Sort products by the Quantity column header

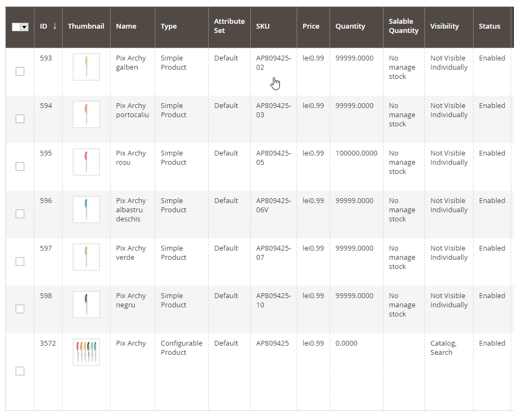click(x=350, y=26)
